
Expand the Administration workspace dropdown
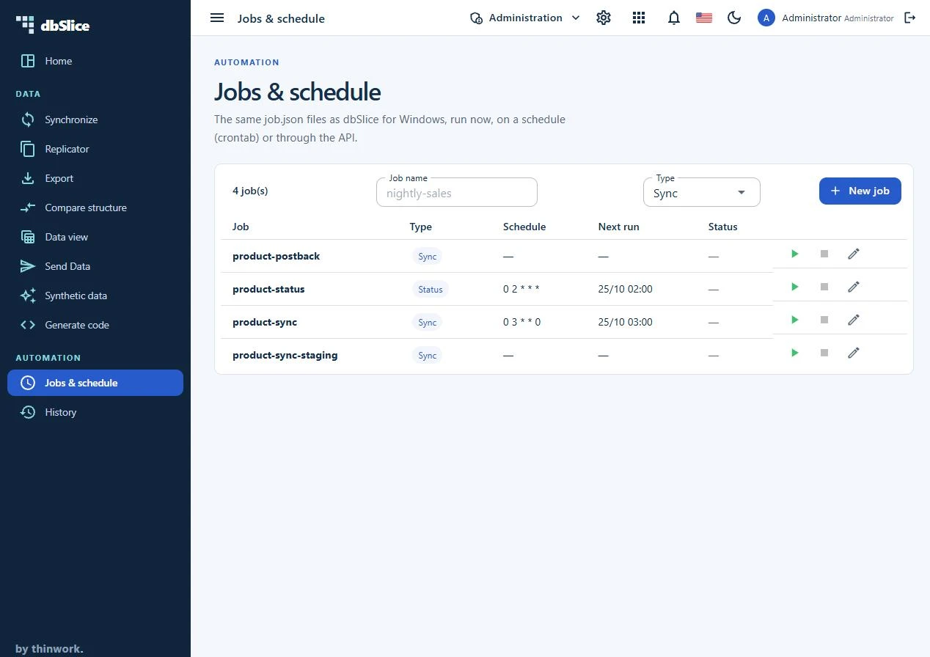525,18
